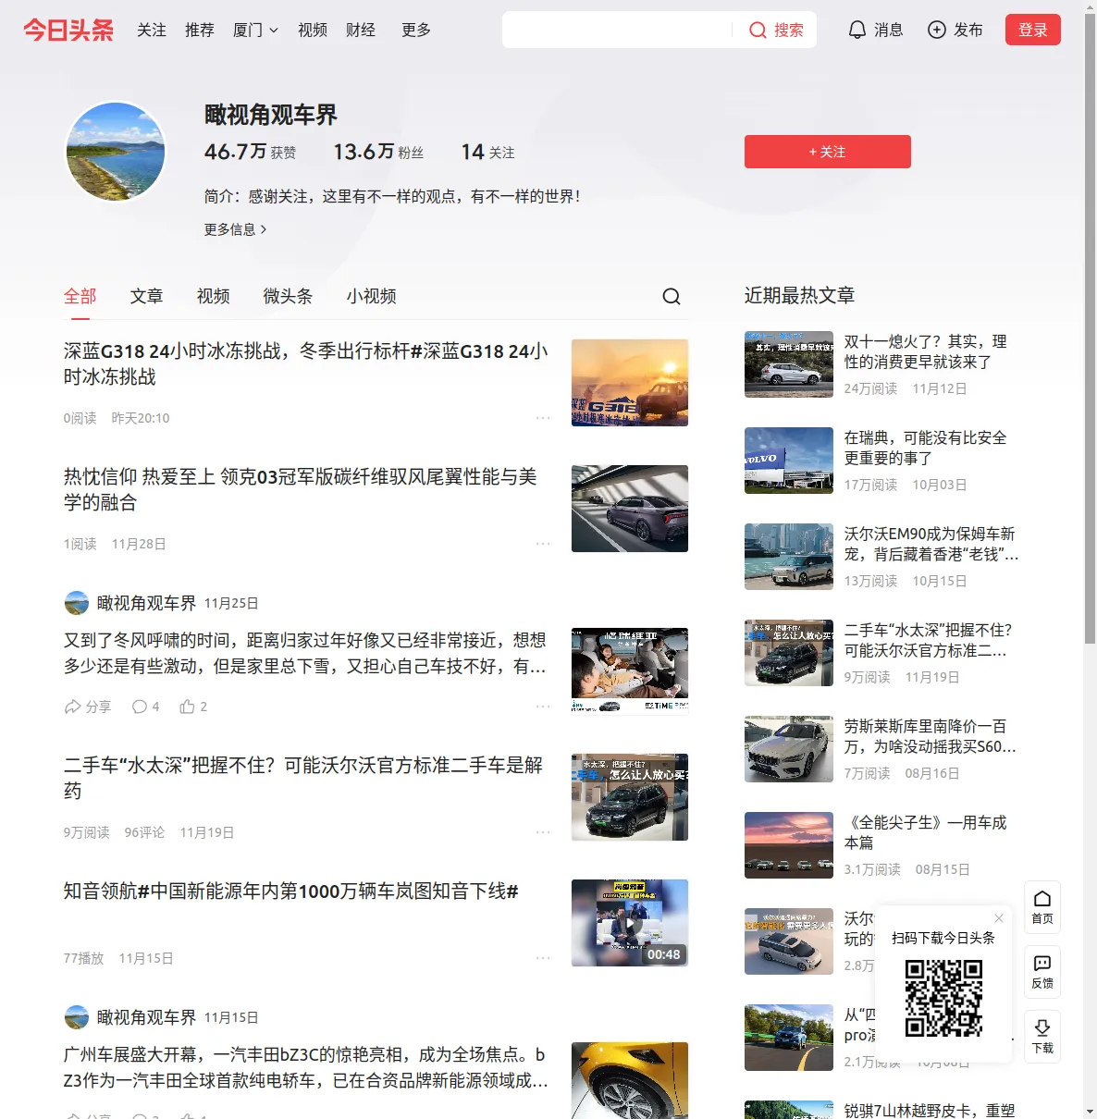This screenshot has height=1119, width=1097.
Task: Open thumbnail of 领克03 article
Action: (x=630, y=509)
